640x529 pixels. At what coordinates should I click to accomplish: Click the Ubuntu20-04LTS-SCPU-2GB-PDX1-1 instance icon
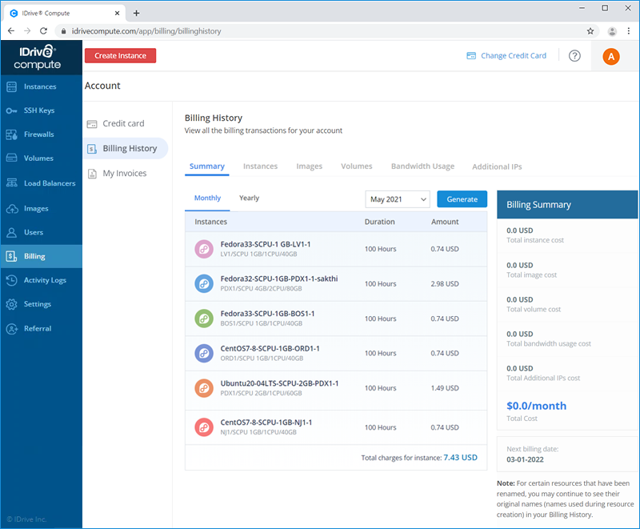(204, 388)
